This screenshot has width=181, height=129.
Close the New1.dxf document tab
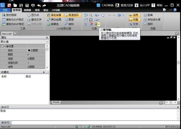point(15,34)
